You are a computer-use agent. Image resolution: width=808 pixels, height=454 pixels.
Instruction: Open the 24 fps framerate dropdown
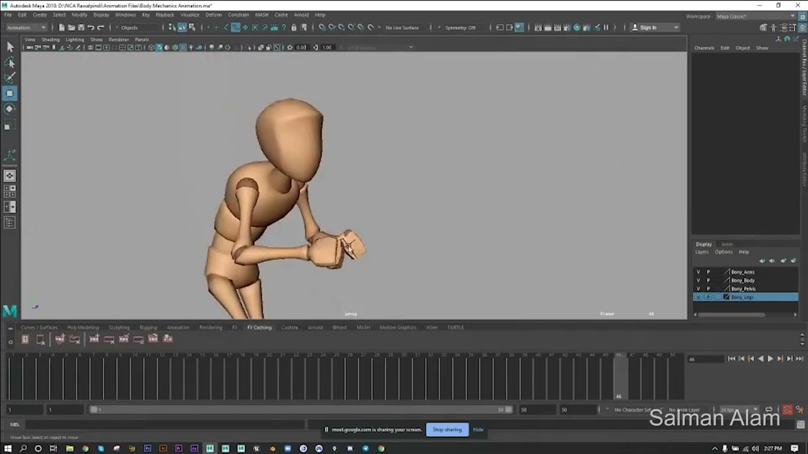[x=739, y=410]
